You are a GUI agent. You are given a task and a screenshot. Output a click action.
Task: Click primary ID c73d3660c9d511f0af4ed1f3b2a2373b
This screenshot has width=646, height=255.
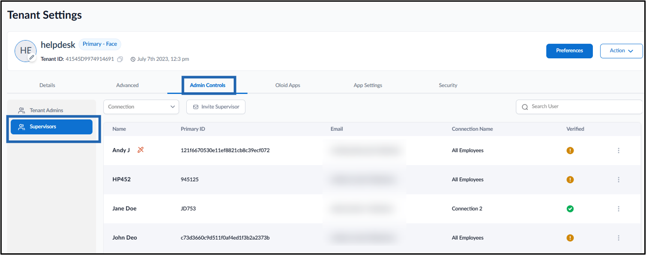pos(225,238)
